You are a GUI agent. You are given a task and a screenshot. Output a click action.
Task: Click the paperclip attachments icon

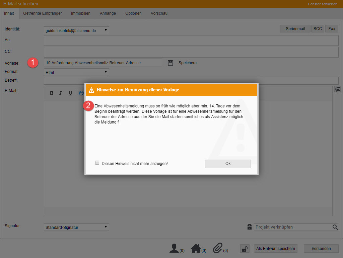coord(217,248)
